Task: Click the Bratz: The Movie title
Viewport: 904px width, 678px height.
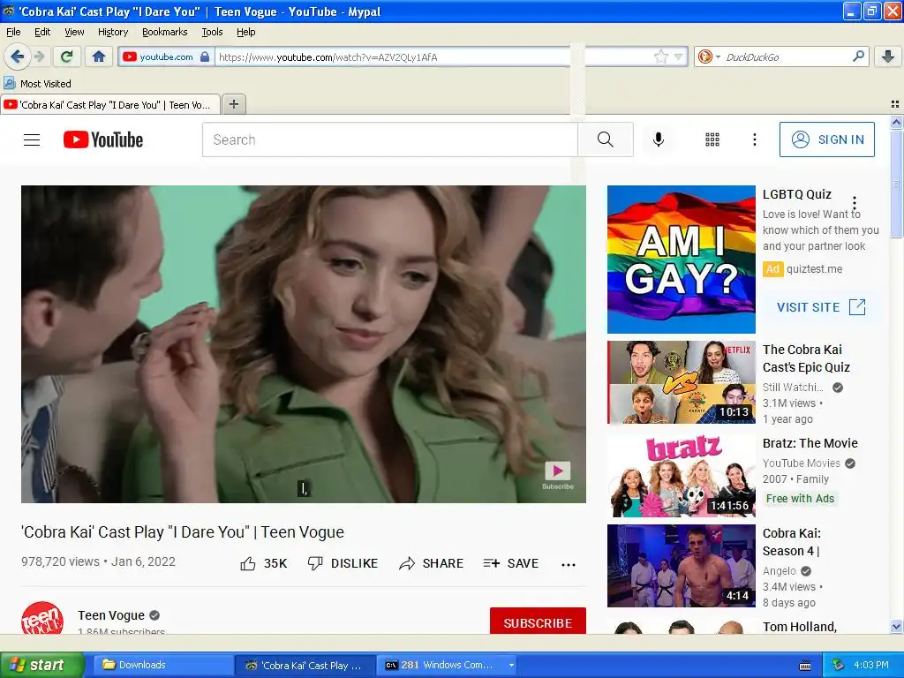Action: [810, 443]
